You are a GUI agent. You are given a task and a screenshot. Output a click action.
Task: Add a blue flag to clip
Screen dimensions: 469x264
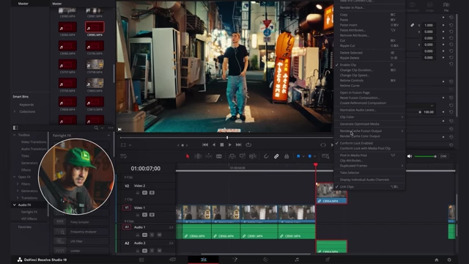coord(298,156)
